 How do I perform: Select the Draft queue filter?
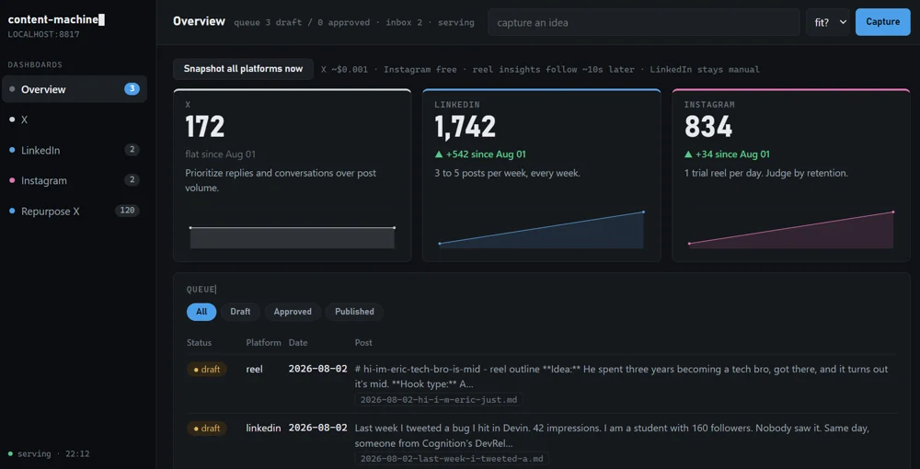[240, 312]
